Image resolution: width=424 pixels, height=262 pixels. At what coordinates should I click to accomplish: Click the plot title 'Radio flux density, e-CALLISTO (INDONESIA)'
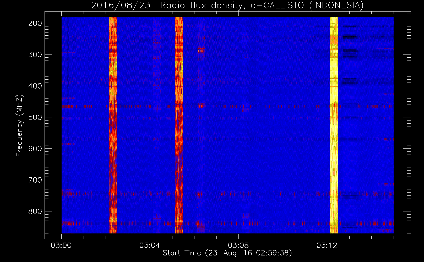point(262,5)
